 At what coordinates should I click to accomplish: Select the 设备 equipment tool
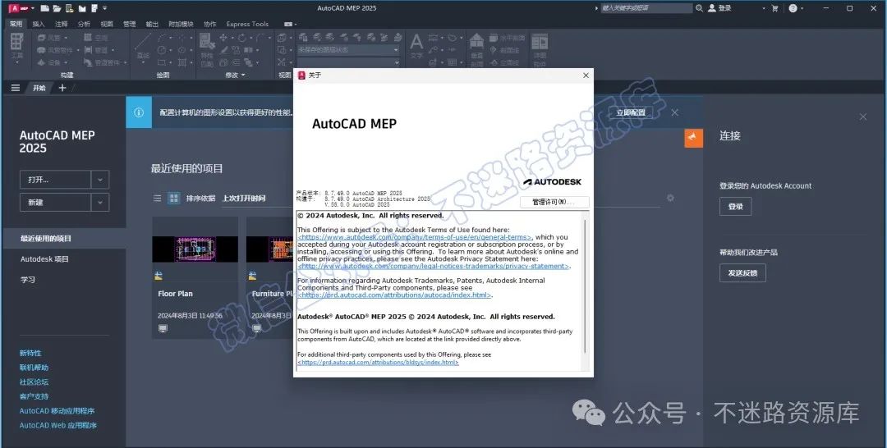point(53,62)
